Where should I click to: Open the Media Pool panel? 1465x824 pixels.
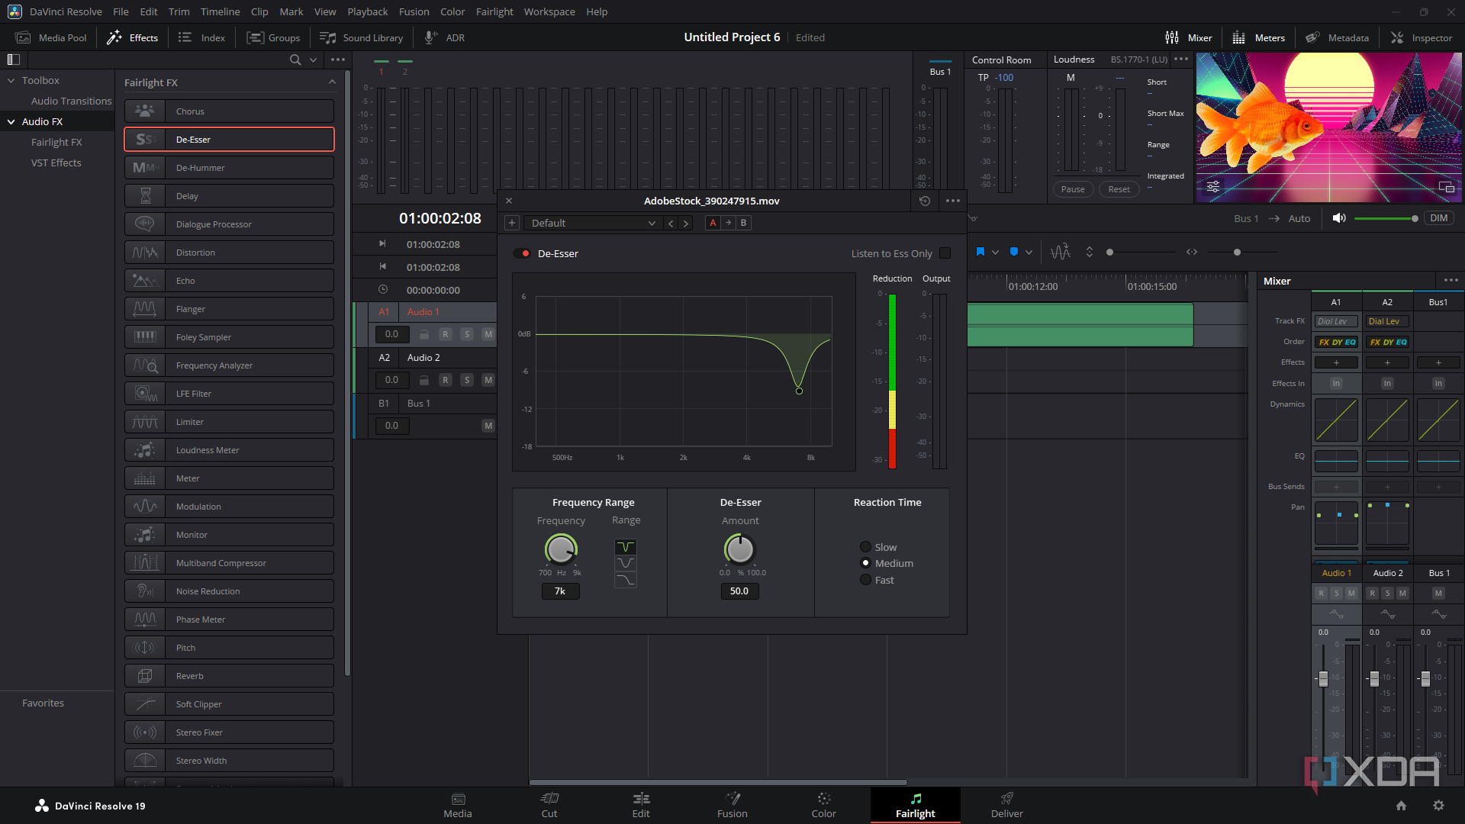click(51, 37)
